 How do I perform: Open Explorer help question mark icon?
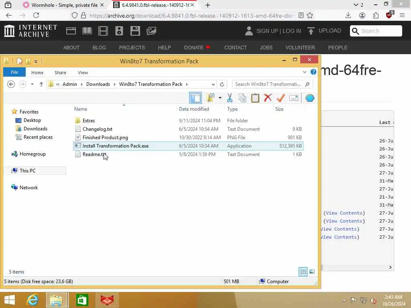(313, 72)
